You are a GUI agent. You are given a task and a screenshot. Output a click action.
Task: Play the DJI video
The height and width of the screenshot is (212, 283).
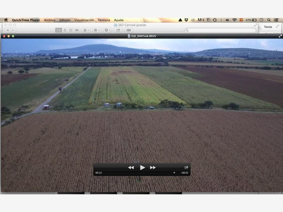tap(143, 167)
